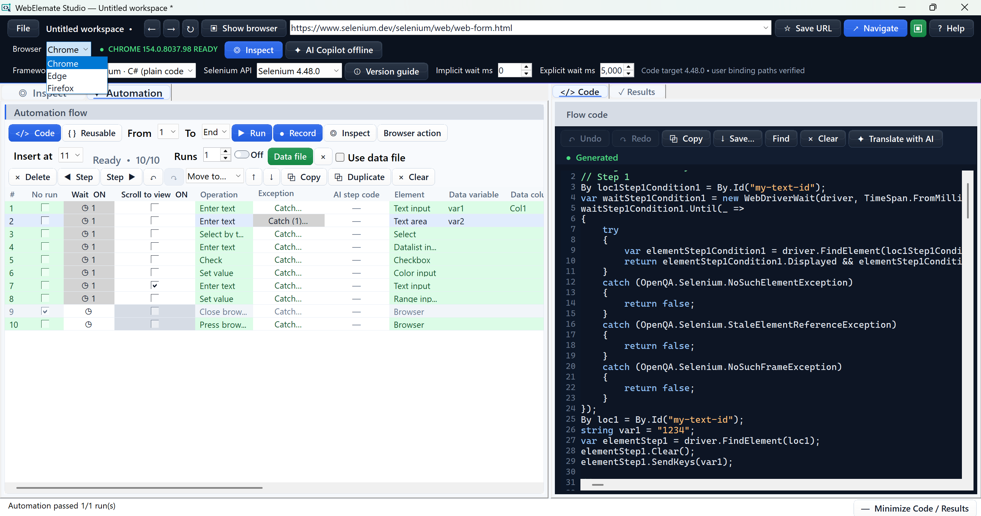Screen dimensions: 981x516
Task: Open Translate with AI
Action: tap(895, 139)
